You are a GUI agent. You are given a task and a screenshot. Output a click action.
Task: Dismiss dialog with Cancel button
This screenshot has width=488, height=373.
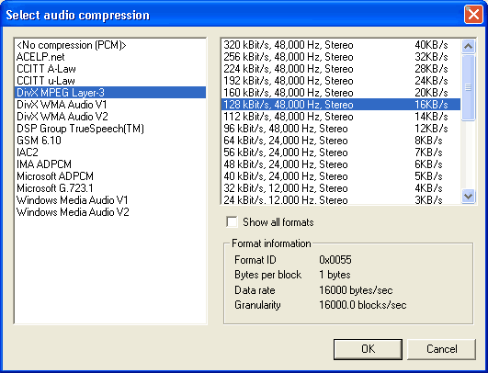(442, 349)
